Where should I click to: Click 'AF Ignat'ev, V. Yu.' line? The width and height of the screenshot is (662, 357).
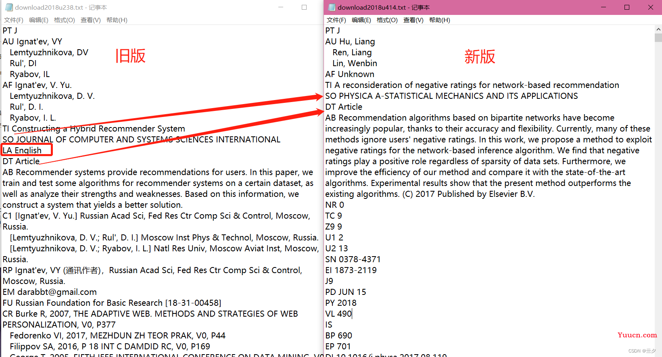[x=37, y=85]
